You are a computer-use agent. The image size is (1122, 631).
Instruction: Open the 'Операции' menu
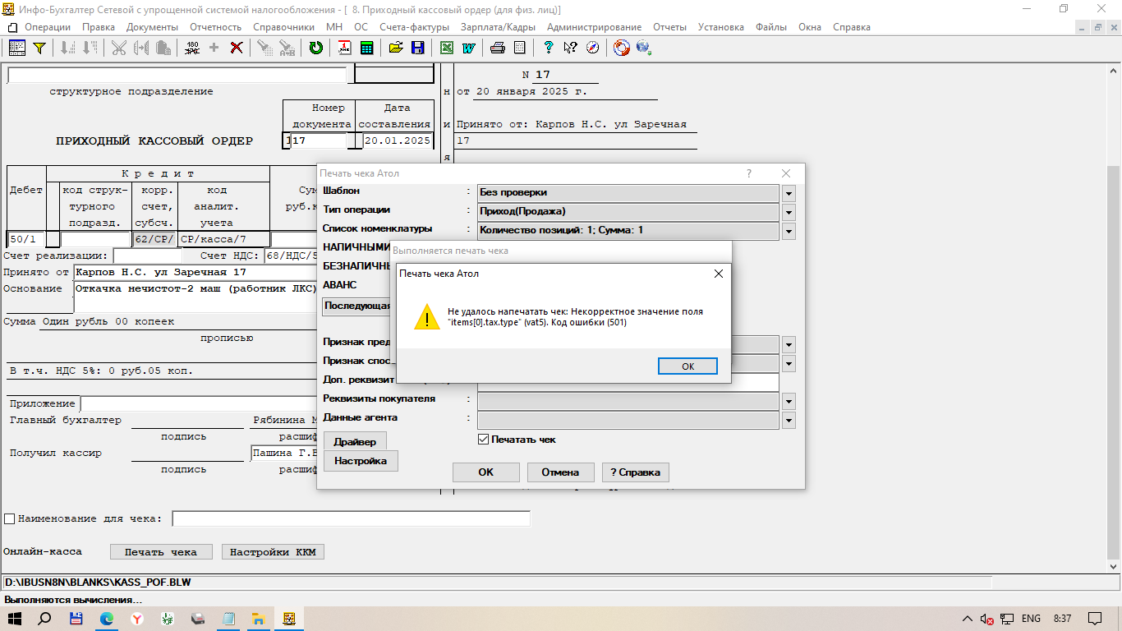coord(48,27)
